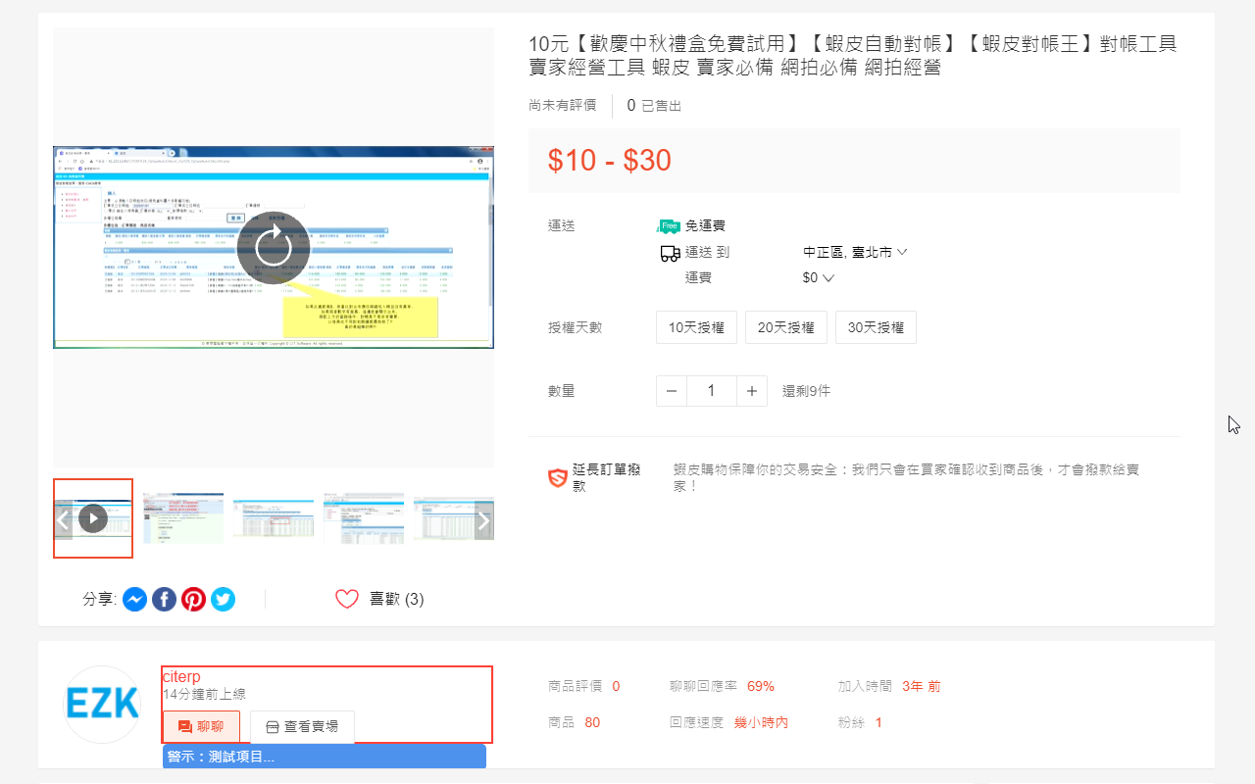The width and height of the screenshot is (1255, 784).
Task: Click the quantity input field
Action: [x=711, y=391]
